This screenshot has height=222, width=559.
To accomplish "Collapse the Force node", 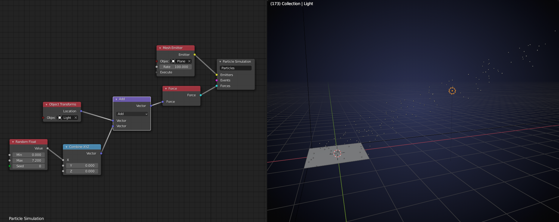I will click(x=166, y=89).
